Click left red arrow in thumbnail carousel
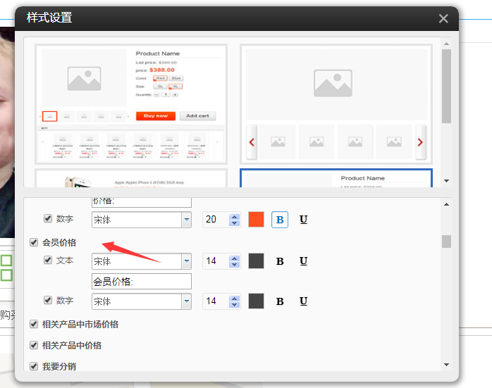Viewport: 492px width, 388px height. (x=252, y=142)
